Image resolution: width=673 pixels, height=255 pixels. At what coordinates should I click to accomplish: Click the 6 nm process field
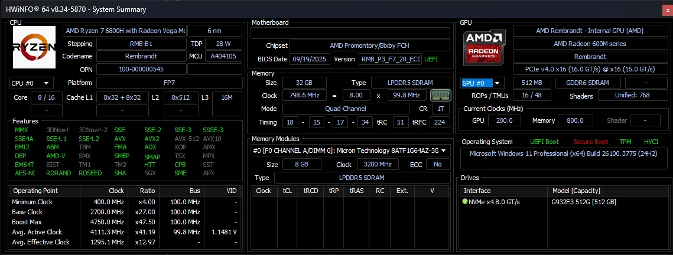[214, 31]
